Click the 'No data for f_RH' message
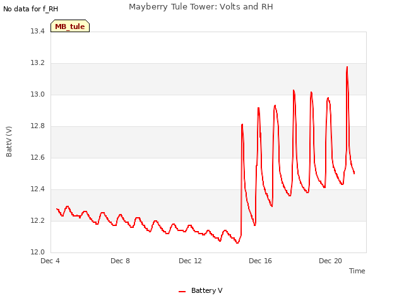Viewport: 404px width, 303px height. point(31,9)
